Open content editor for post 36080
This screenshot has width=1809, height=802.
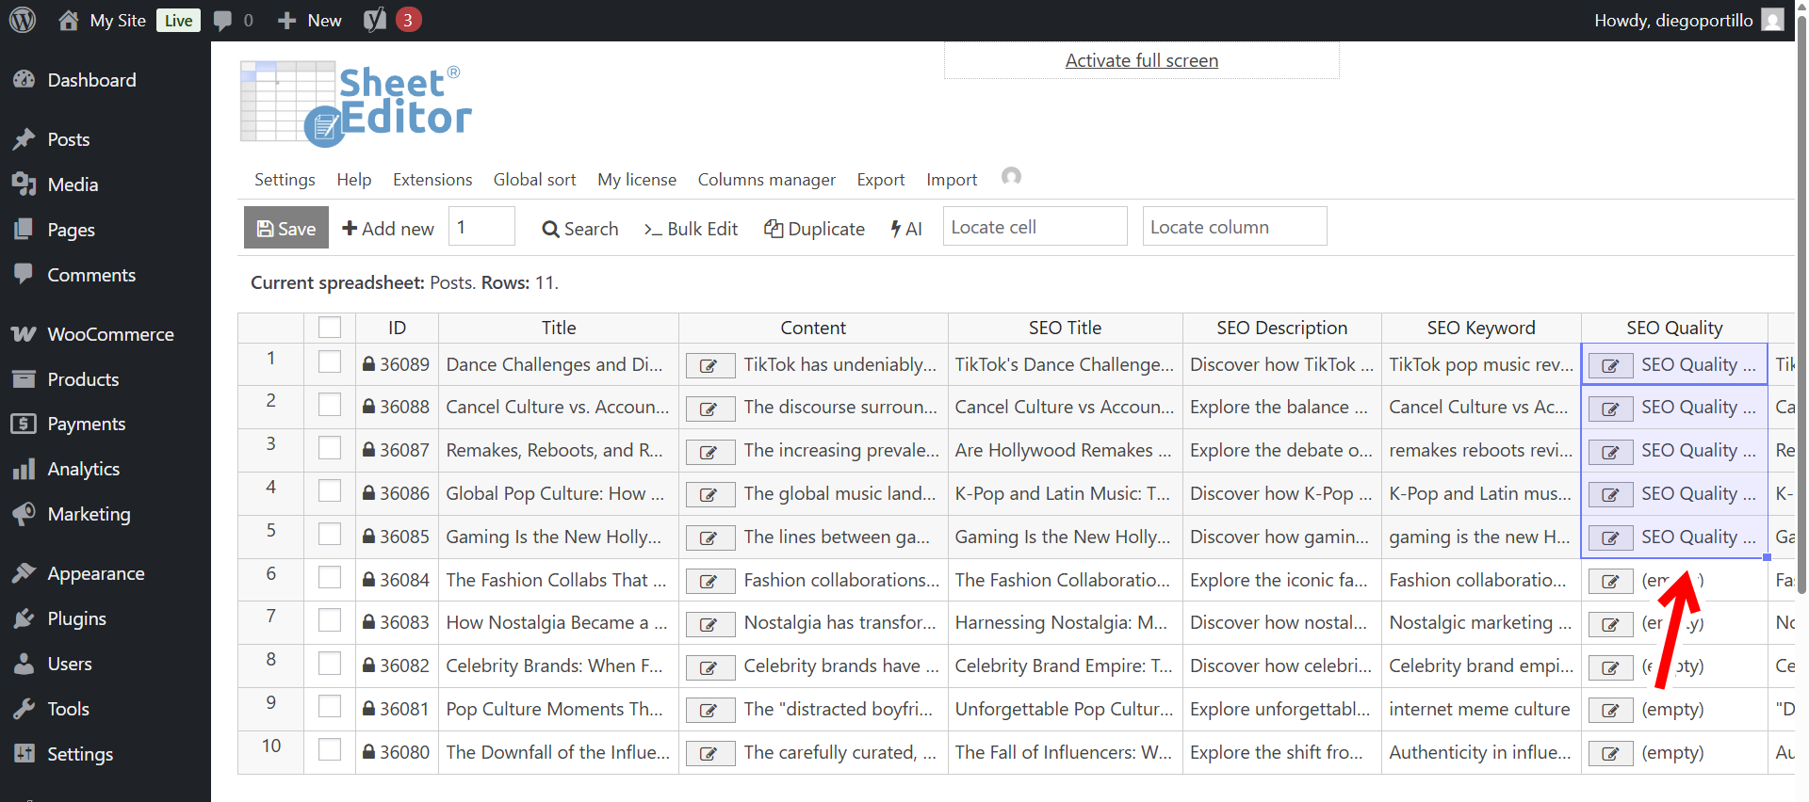[x=709, y=754]
